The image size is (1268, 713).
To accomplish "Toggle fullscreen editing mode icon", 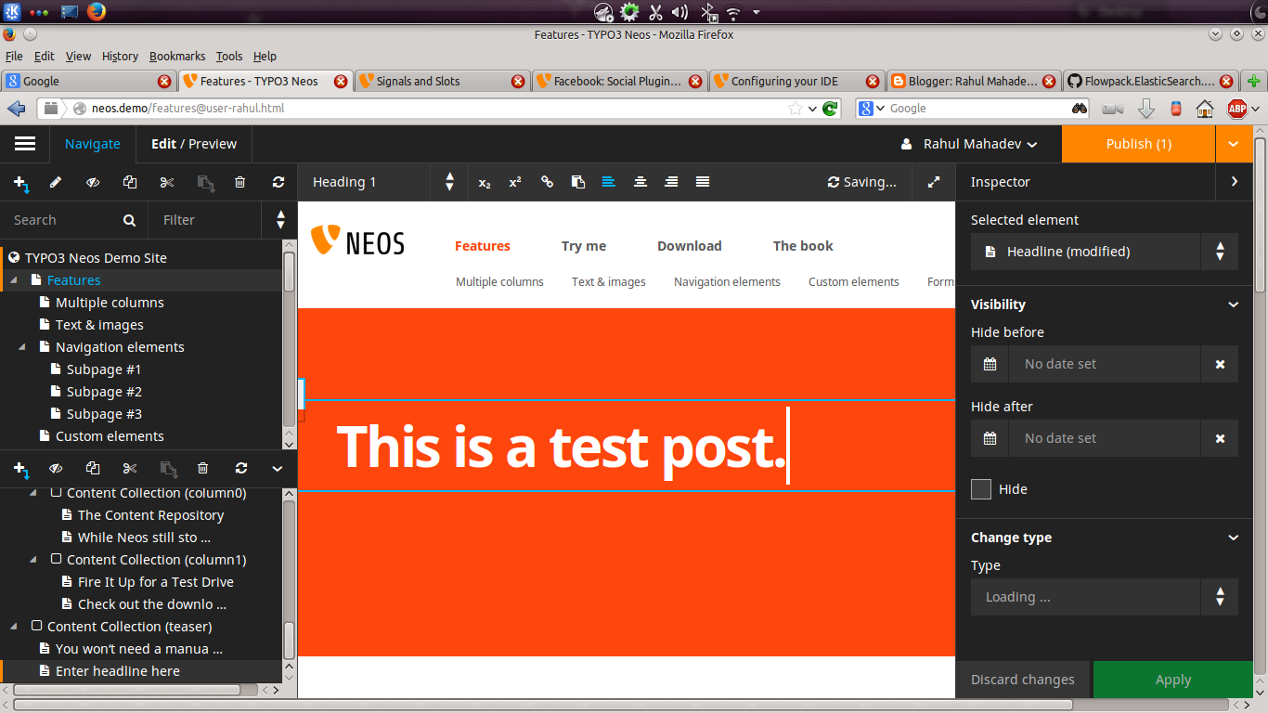I will (x=934, y=183).
